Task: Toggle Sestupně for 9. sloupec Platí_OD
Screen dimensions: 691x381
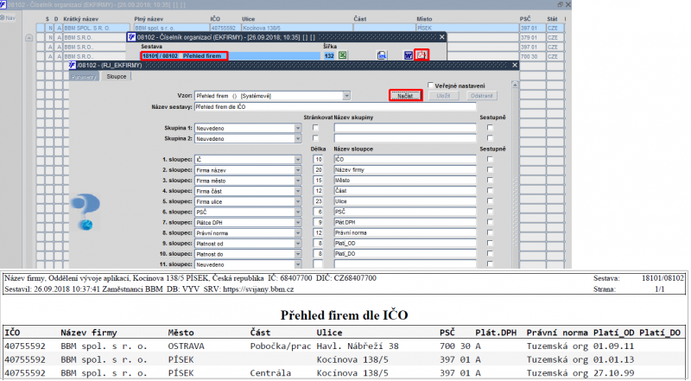Action: 490,244
